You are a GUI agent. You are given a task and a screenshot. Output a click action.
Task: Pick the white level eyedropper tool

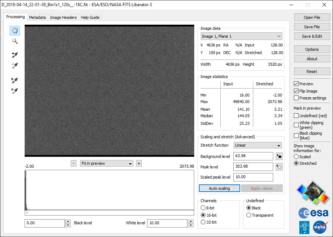[14, 65]
